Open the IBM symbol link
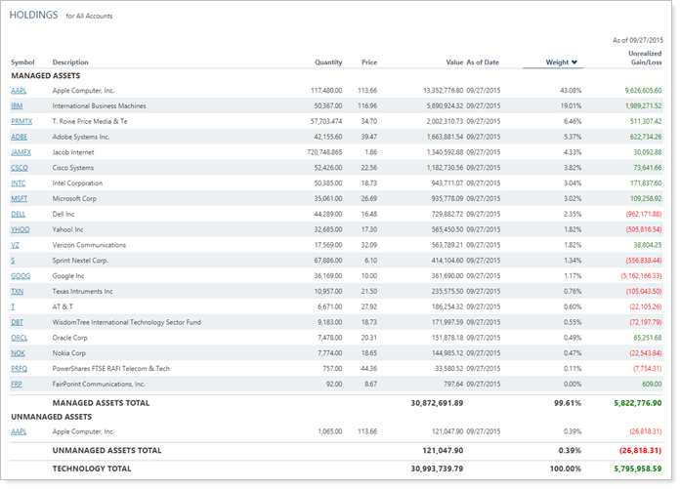This screenshot has width=681, height=489. [17, 105]
